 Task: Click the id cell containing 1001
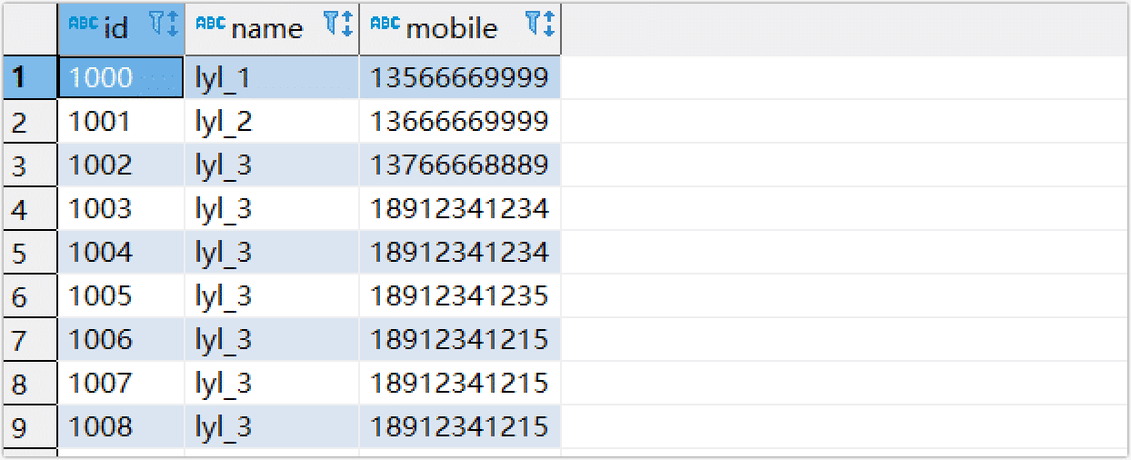click(100, 122)
